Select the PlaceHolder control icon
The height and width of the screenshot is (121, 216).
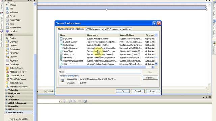[7, 20]
